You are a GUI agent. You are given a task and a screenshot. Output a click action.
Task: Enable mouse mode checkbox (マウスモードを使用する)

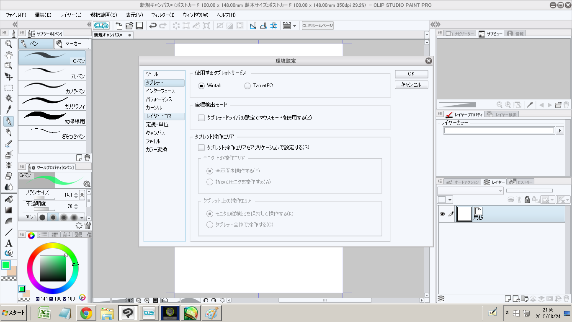pyautogui.click(x=201, y=118)
